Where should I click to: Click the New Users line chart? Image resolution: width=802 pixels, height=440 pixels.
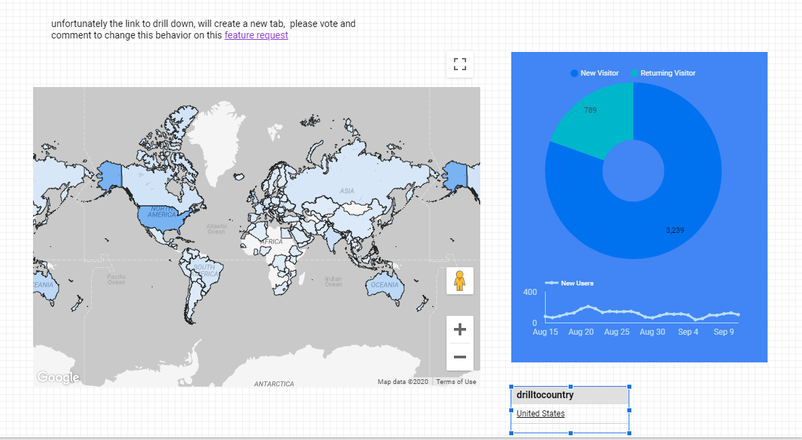point(641,314)
